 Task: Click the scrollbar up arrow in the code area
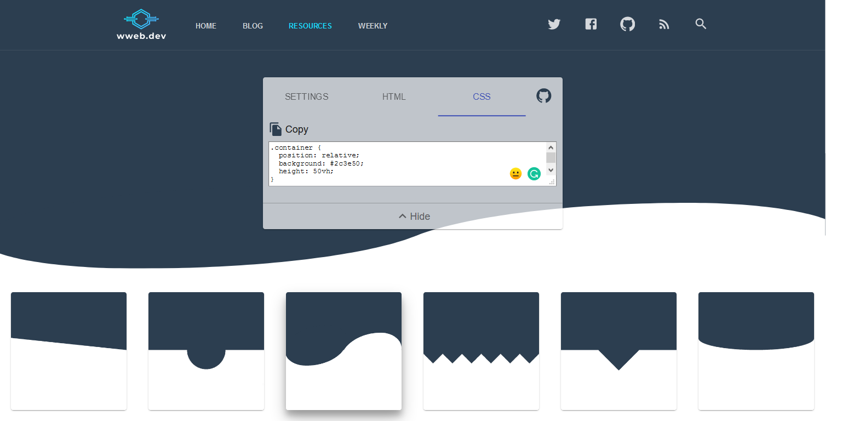pos(551,146)
